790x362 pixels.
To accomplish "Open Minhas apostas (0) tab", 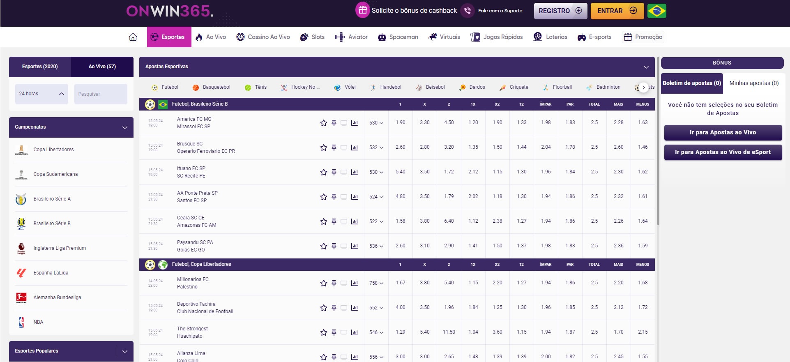I will [754, 83].
